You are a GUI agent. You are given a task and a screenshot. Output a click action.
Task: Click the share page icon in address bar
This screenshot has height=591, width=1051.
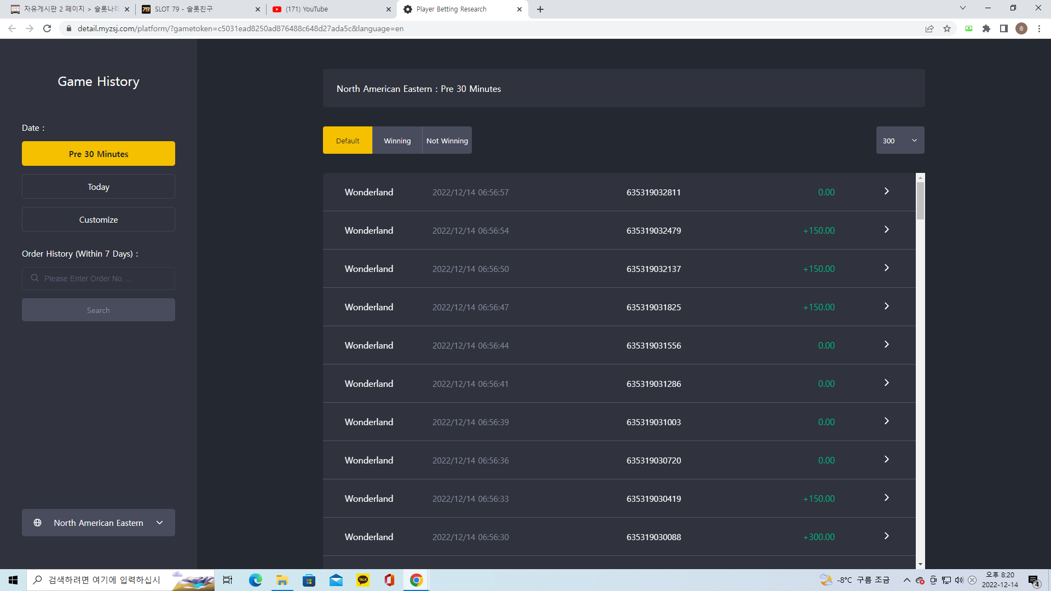point(929,28)
